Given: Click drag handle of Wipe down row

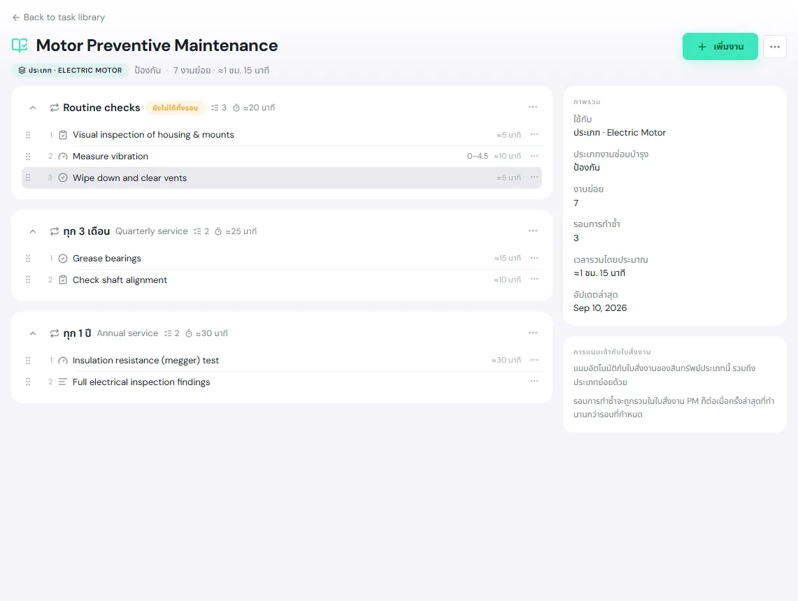Looking at the screenshot, I should click(28, 178).
